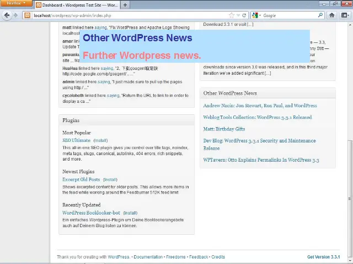Image resolution: width=353 pixels, height=264 pixels.
Task: Open cycoloboth's 'saying' incoming link
Action: [113, 96]
